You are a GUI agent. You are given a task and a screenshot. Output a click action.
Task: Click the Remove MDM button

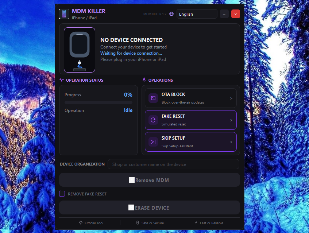(x=150, y=180)
